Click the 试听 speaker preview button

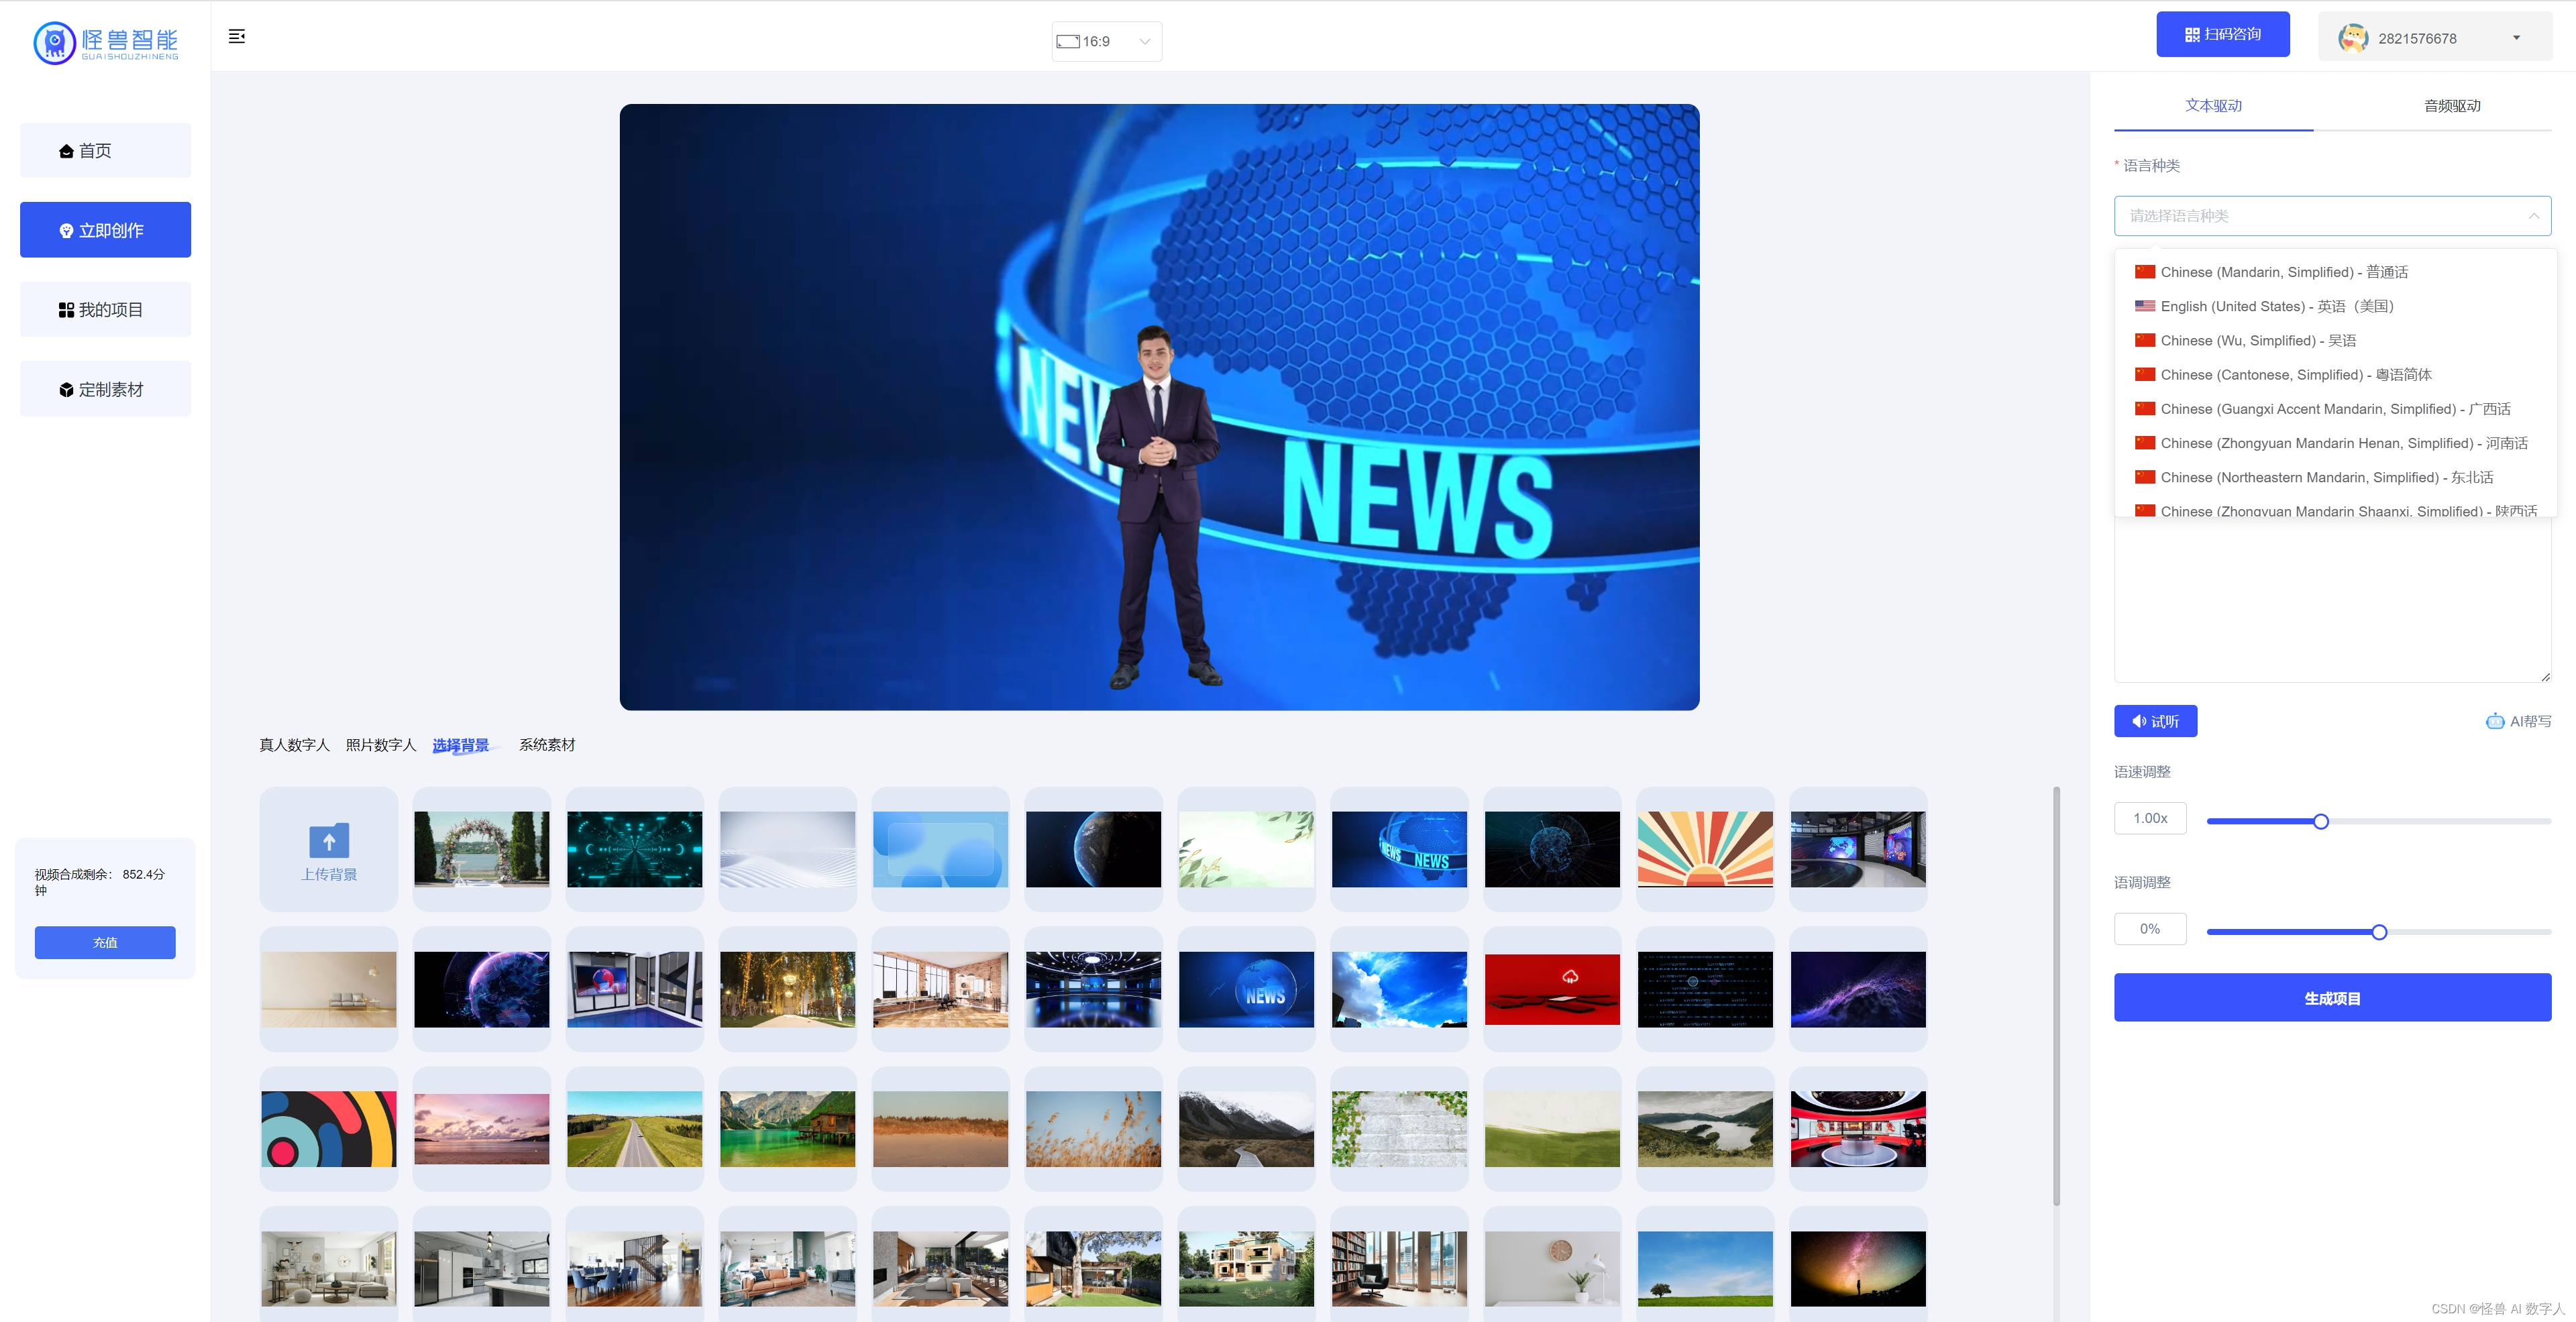click(x=2155, y=721)
